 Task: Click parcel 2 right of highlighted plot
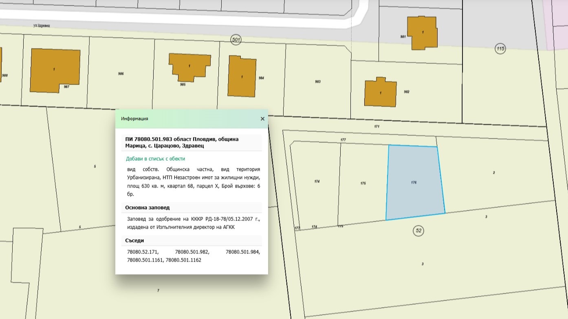[x=494, y=173]
